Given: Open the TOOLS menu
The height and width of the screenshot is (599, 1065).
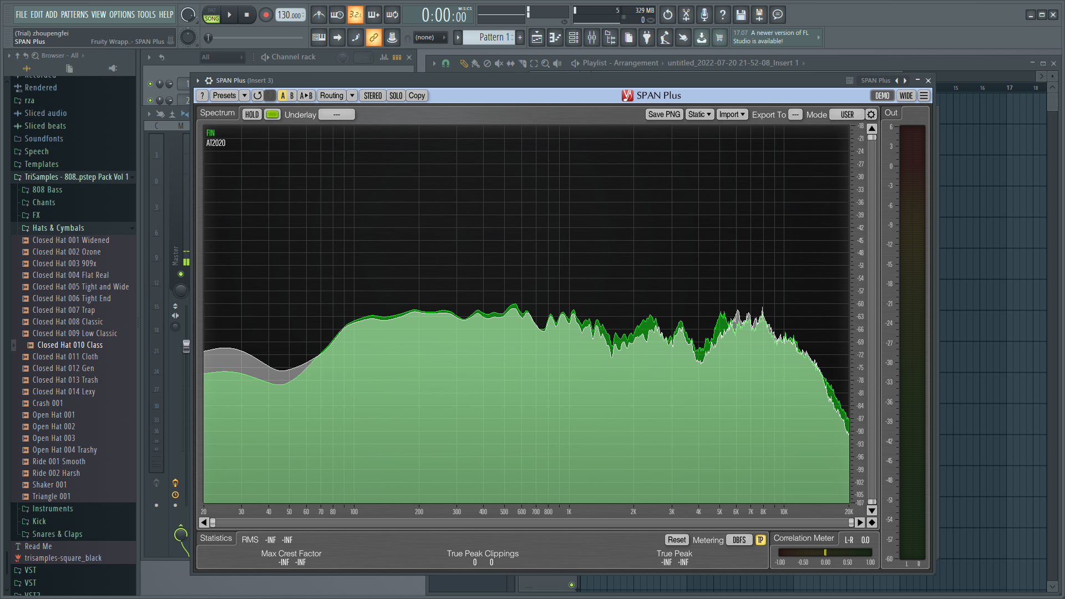Looking at the screenshot, I should pos(146,15).
